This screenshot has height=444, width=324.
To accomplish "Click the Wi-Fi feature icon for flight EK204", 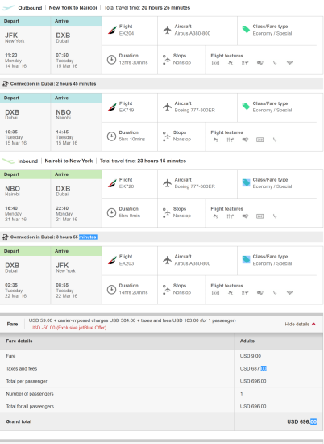I will coord(289,63).
